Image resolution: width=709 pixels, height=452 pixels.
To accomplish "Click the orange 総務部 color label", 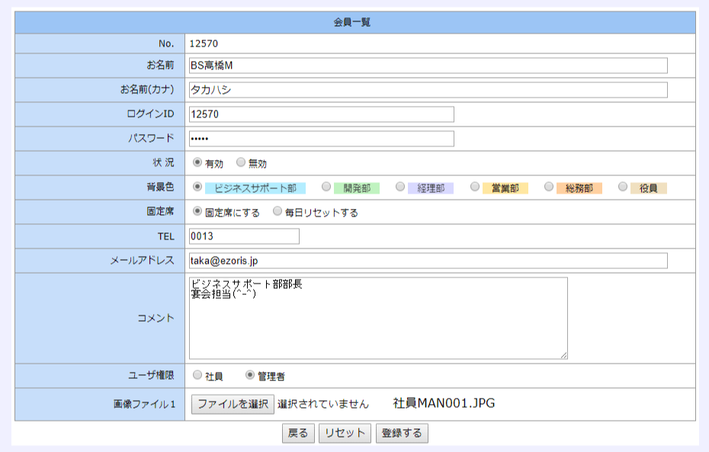I will [579, 188].
